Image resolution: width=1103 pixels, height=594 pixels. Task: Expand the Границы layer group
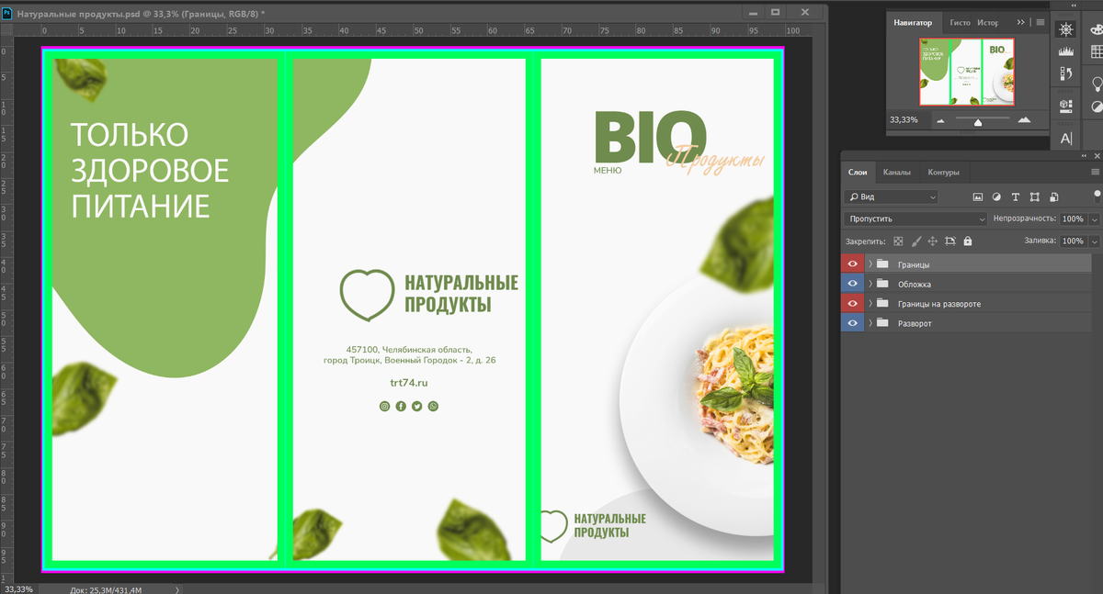(870, 264)
